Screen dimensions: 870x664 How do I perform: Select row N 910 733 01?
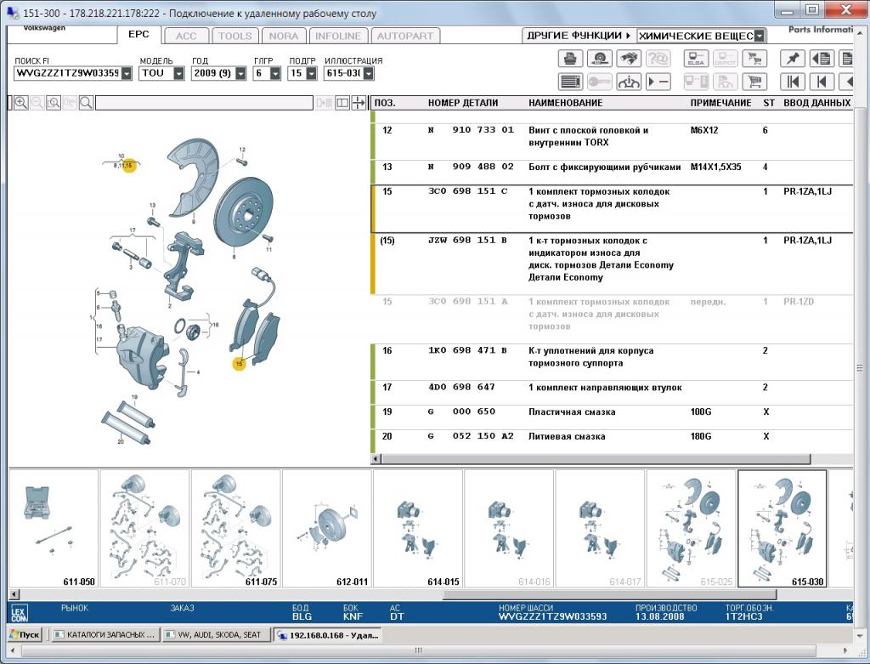click(x=613, y=142)
